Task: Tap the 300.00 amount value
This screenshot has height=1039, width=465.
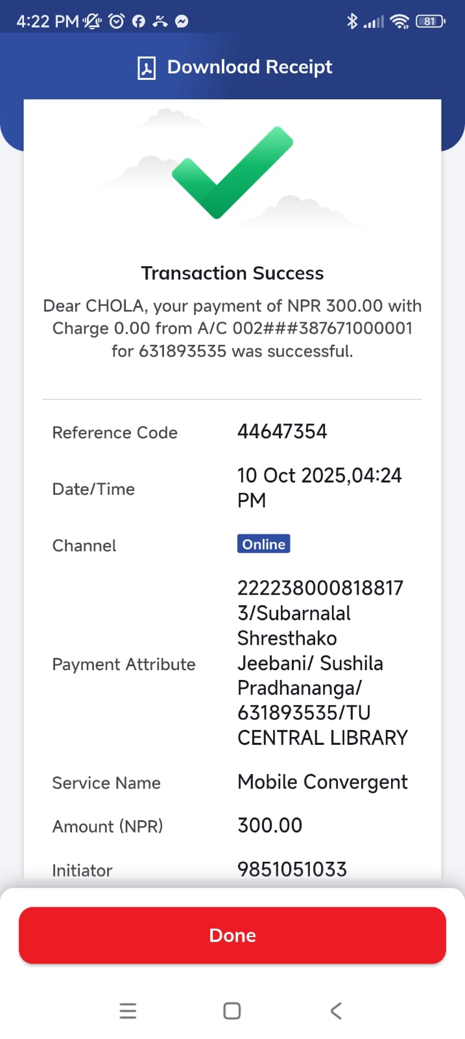Action: pos(270,825)
